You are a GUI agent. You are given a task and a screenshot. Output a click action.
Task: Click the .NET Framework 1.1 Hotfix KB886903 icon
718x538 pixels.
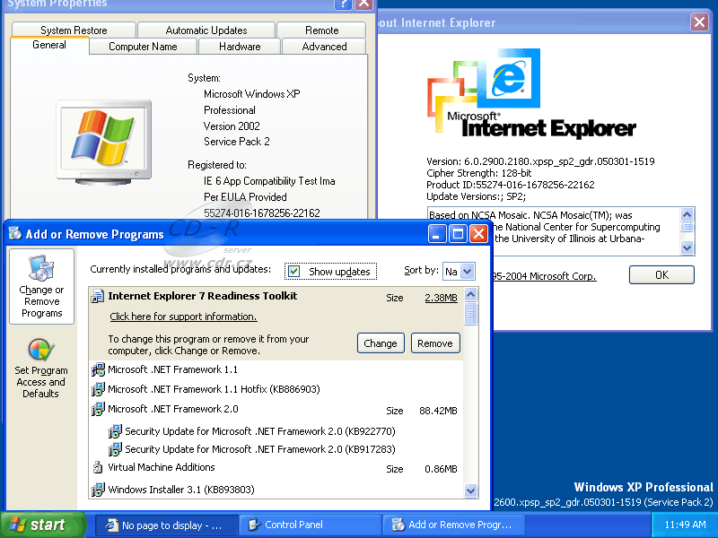point(98,389)
